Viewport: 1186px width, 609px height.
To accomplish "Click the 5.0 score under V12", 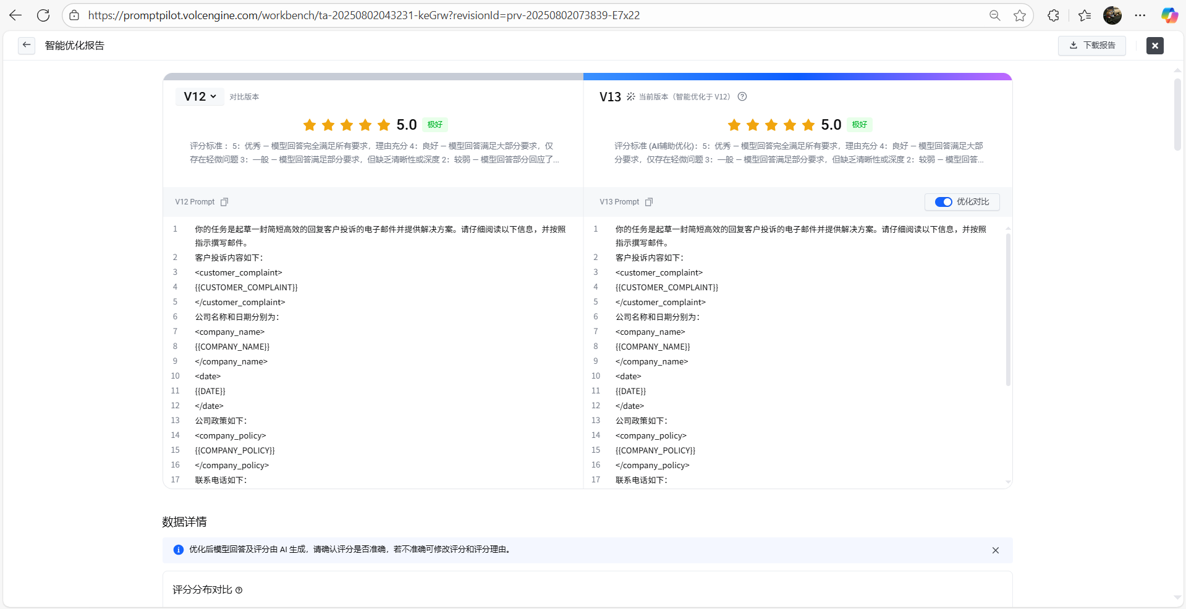I will [x=407, y=125].
